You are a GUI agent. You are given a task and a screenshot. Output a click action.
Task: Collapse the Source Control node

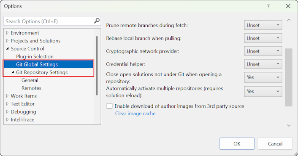point(8,49)
